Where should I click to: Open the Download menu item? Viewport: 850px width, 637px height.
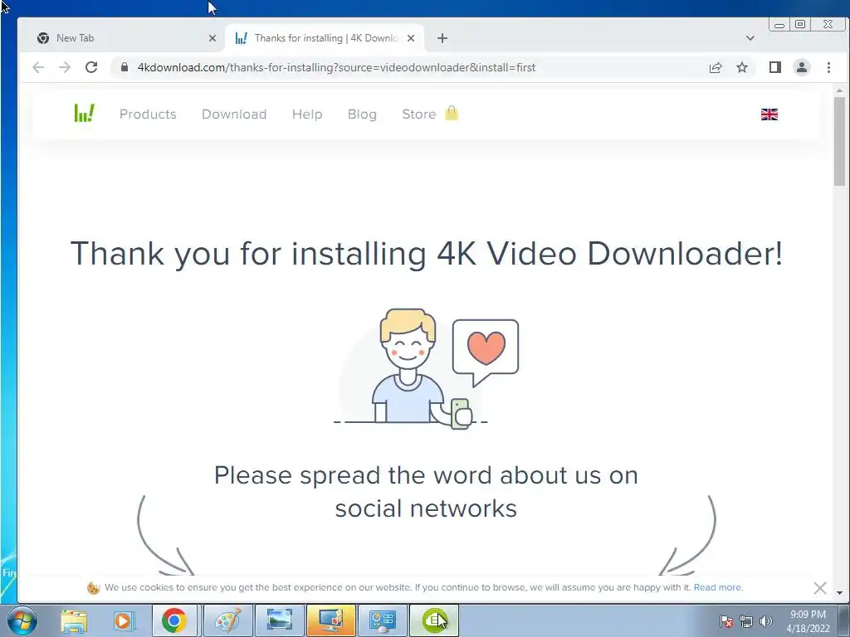click(x=234, y=114)
